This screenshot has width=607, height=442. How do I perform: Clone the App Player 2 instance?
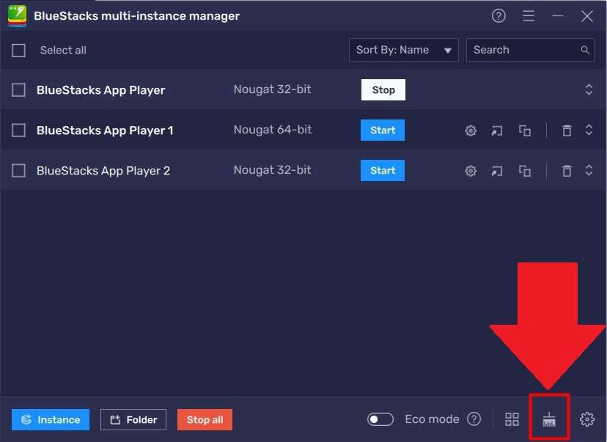pyautogui.click(x=525, y=171)
